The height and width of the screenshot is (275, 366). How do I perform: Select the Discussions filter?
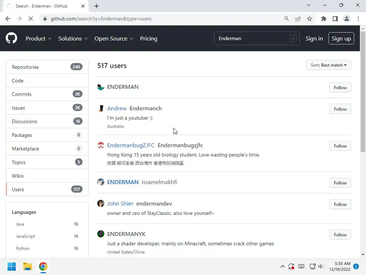[x=47, y=121]
